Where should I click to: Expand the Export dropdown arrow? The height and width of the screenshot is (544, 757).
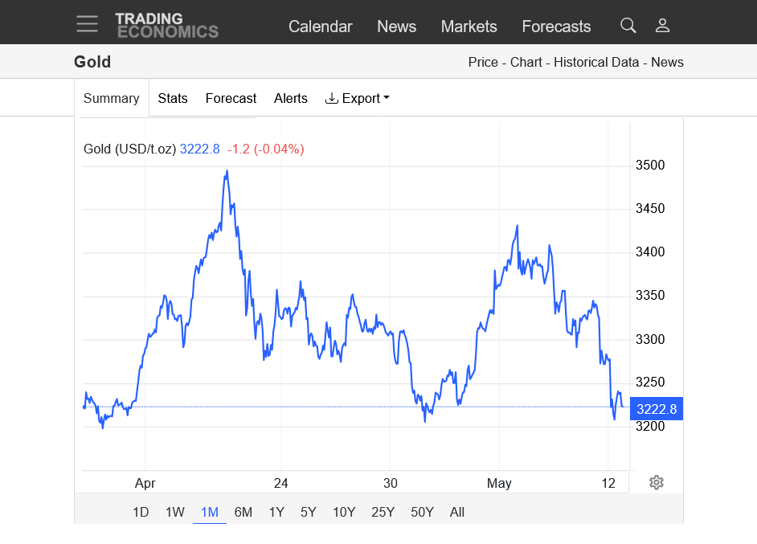point(387,98)
